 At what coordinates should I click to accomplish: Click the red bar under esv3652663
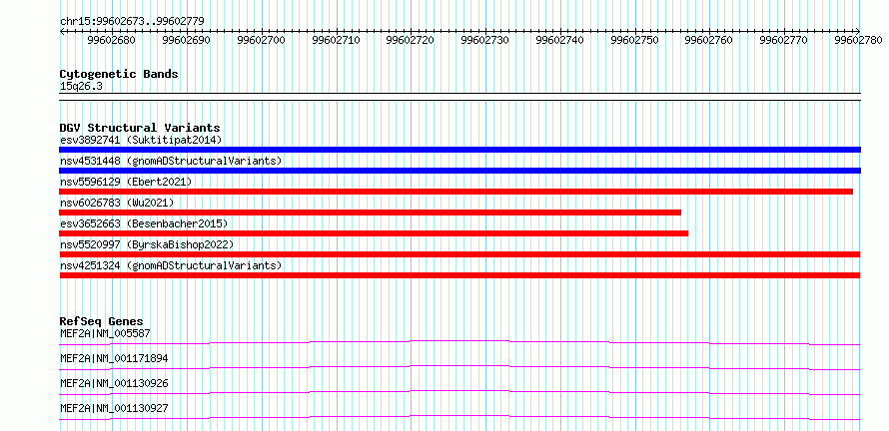coord(374,233)
